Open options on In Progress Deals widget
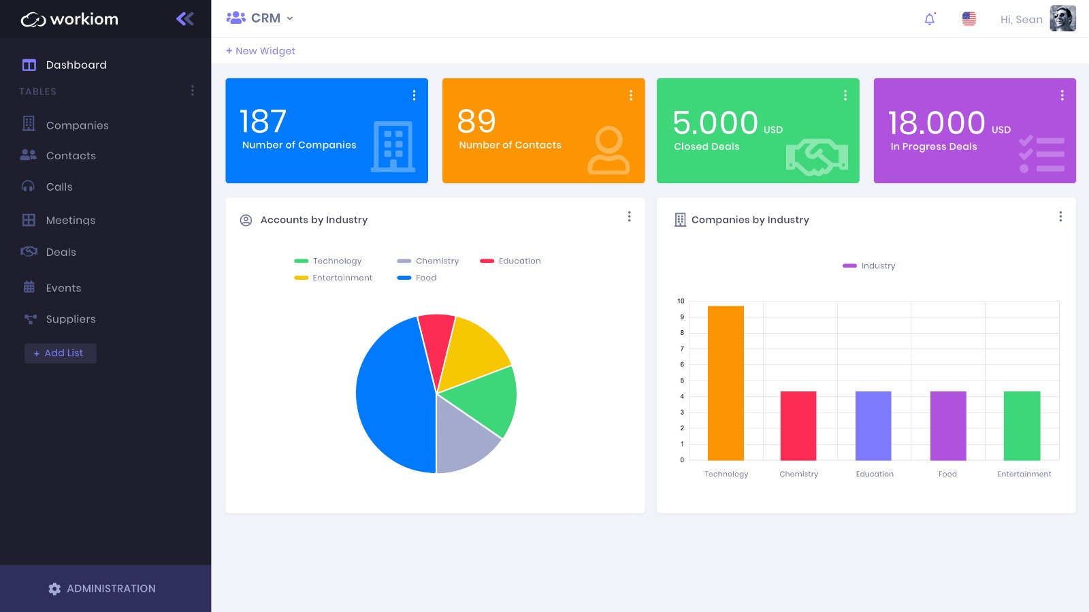Viewport: 1089px width, 612px height. 1062,95
